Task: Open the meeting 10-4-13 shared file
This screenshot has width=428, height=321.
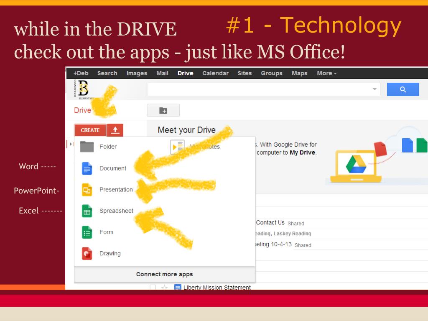Action: click(x=273, y=244)
